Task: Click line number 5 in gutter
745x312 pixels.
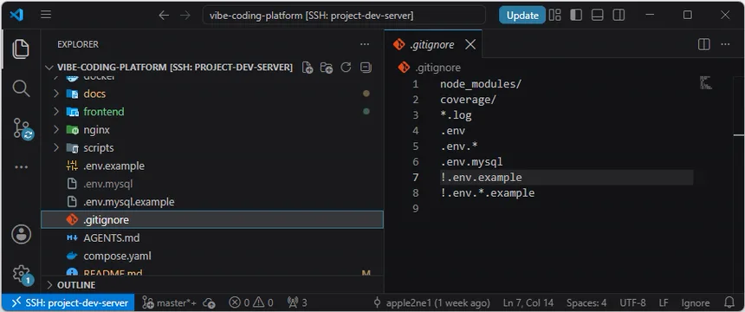Action: pos(416,146)
